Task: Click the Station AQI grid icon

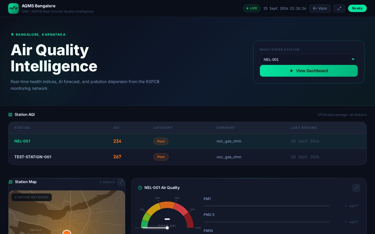Action: click(x=10, y=115)
